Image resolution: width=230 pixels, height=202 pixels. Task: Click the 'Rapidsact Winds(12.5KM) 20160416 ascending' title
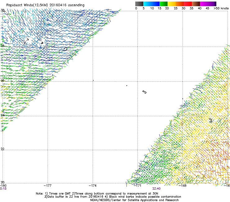click(45, 5)
